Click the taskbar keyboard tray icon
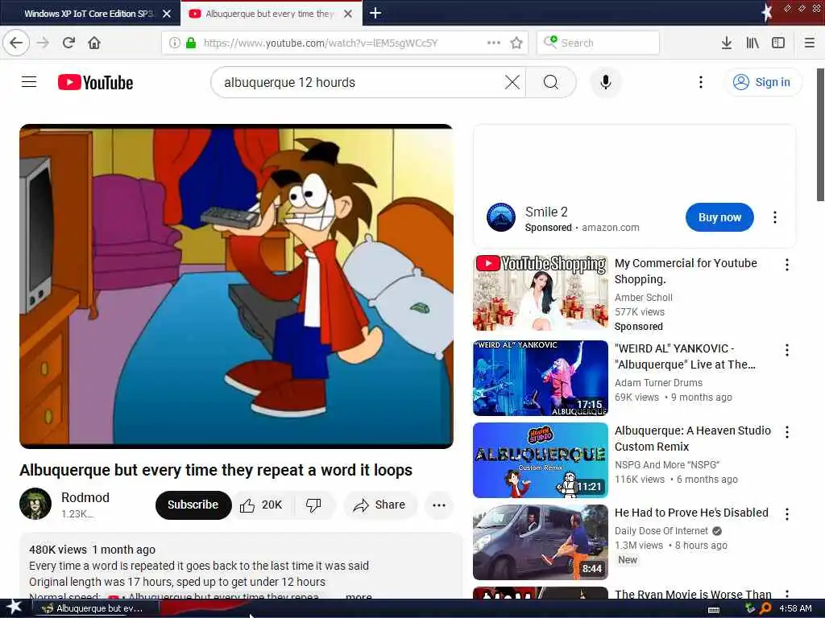Image resolution: width=825 pixels, height=618 pixels. (714, 609)
